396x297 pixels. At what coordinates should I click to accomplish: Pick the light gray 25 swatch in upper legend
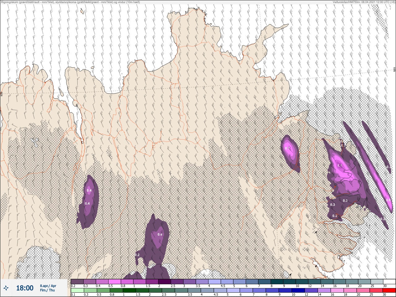[377, 281]
